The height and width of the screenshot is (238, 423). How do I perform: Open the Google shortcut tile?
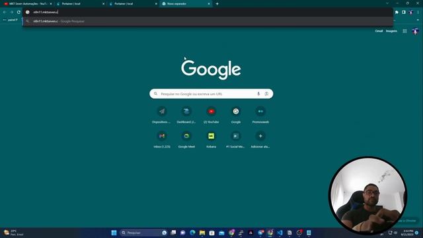point(236,114)
